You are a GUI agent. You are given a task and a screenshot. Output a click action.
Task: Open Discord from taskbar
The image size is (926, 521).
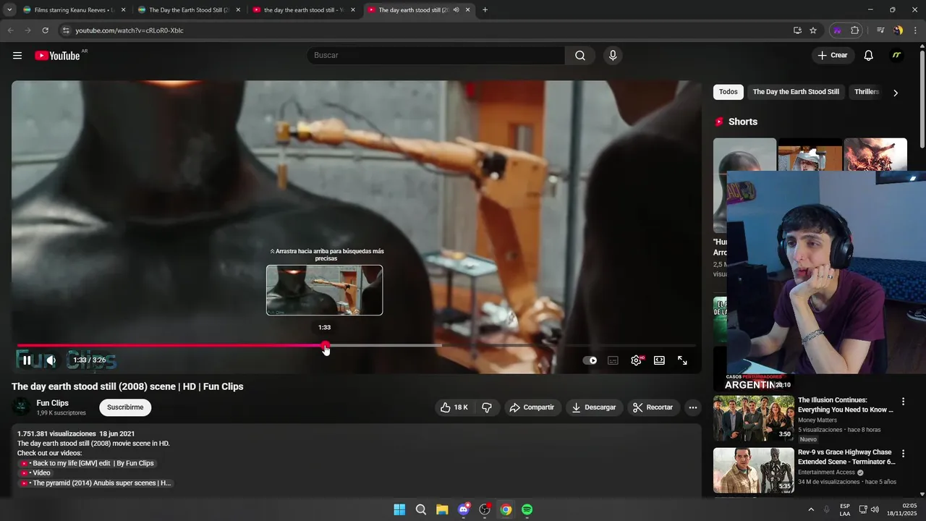(464, 509)
